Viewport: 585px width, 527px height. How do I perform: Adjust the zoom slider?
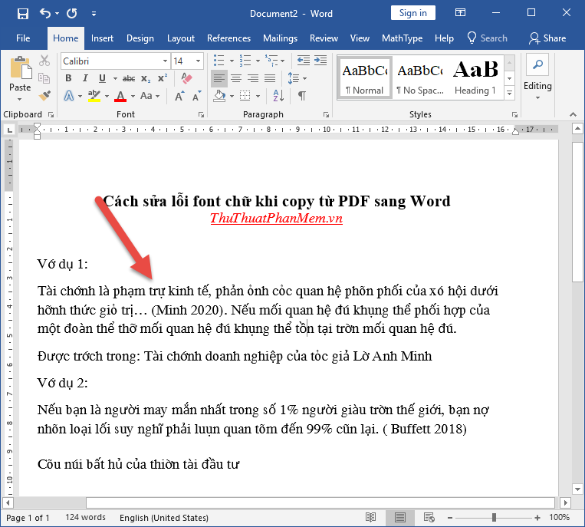[x=494, y=517]
